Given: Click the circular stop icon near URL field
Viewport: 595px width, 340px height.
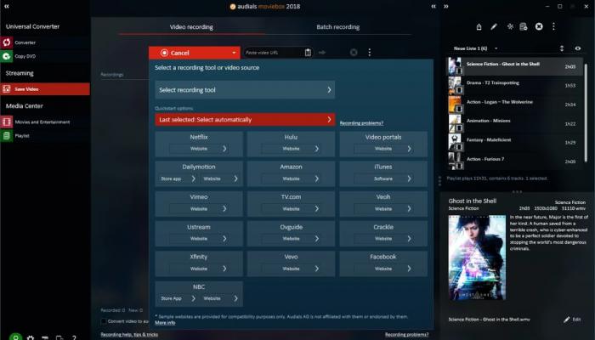Looking at the screenshot, I should 354,53.
